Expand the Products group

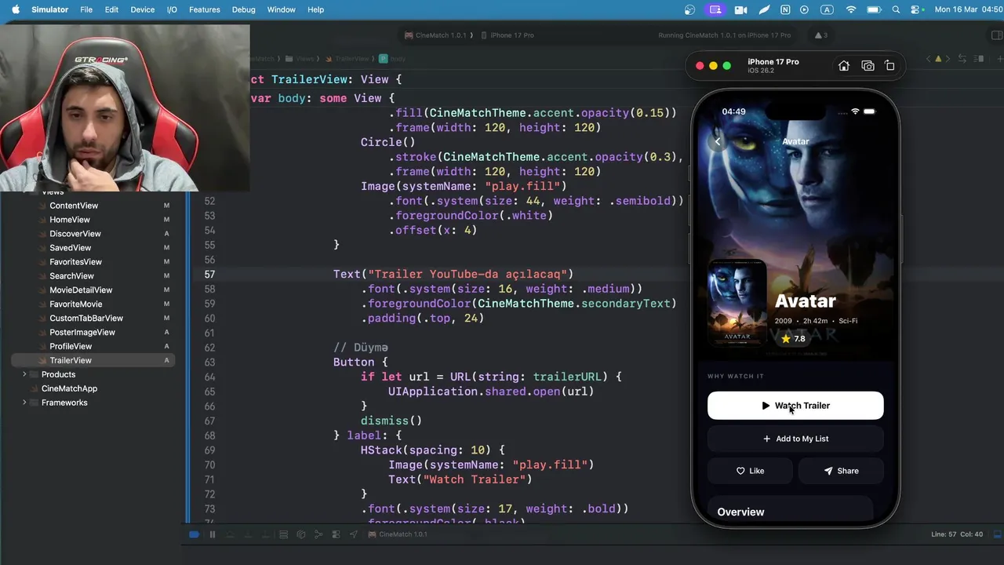24,374
